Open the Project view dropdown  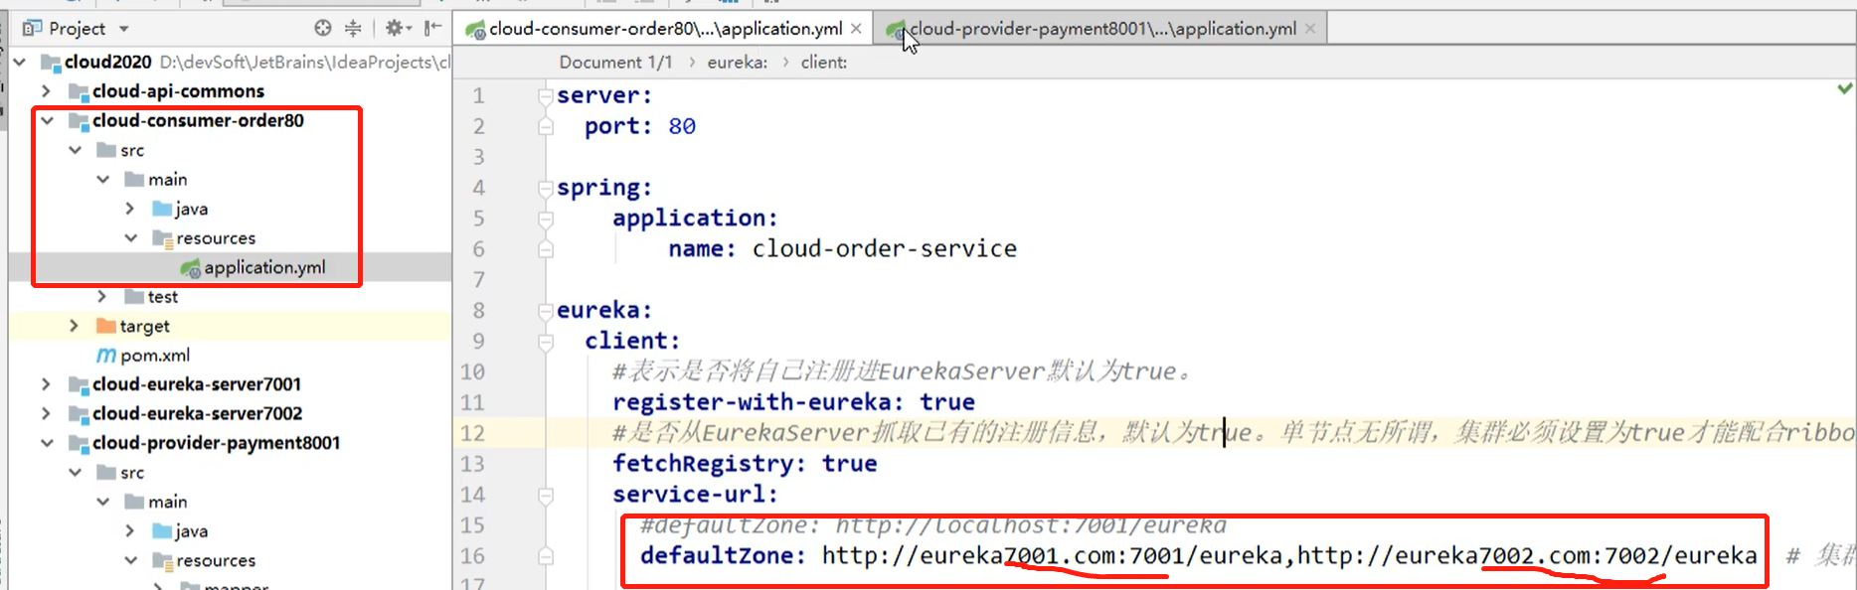123,29
